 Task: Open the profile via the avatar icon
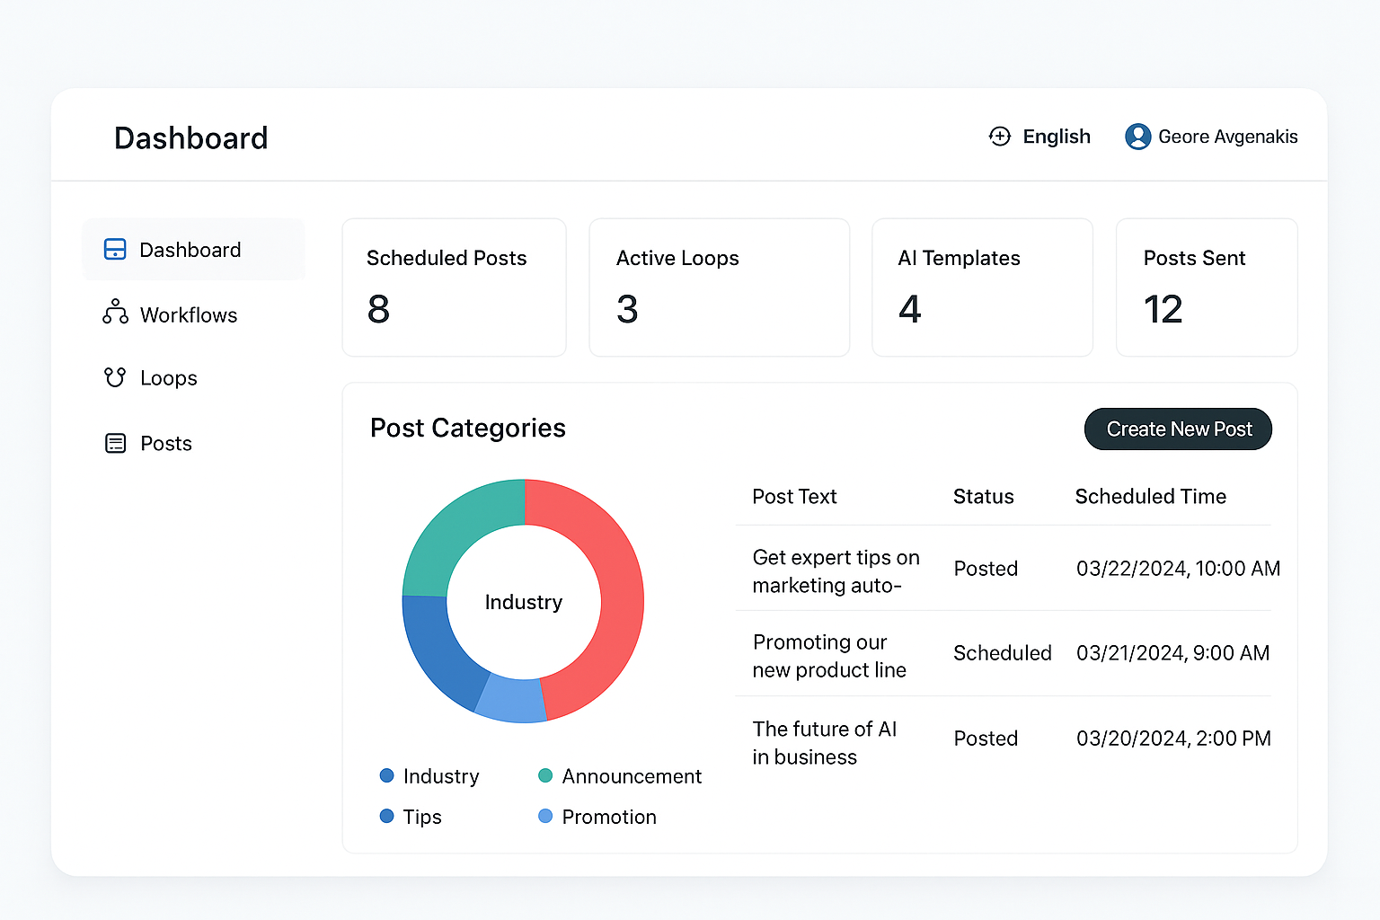tap(1137, 137)
